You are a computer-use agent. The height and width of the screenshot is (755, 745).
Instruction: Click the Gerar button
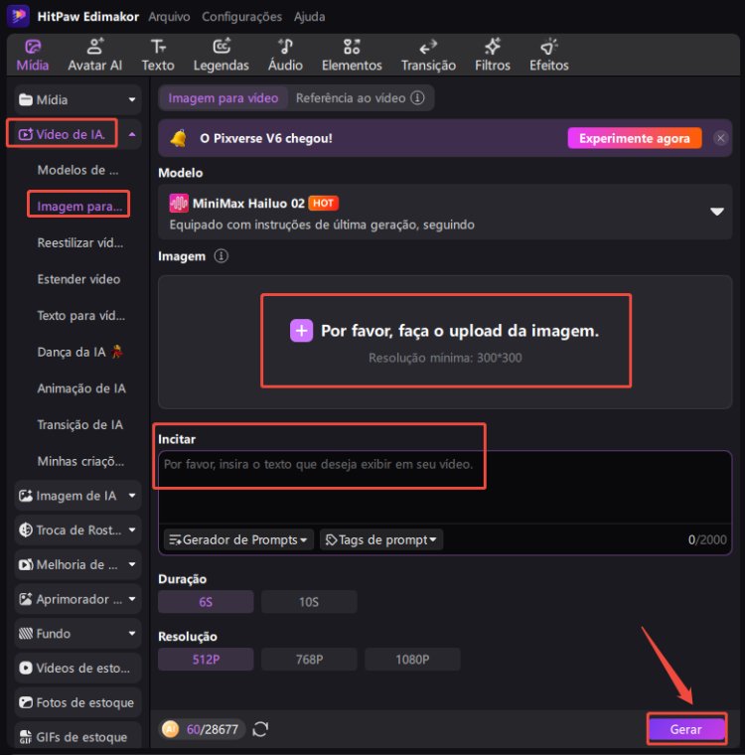685,729
